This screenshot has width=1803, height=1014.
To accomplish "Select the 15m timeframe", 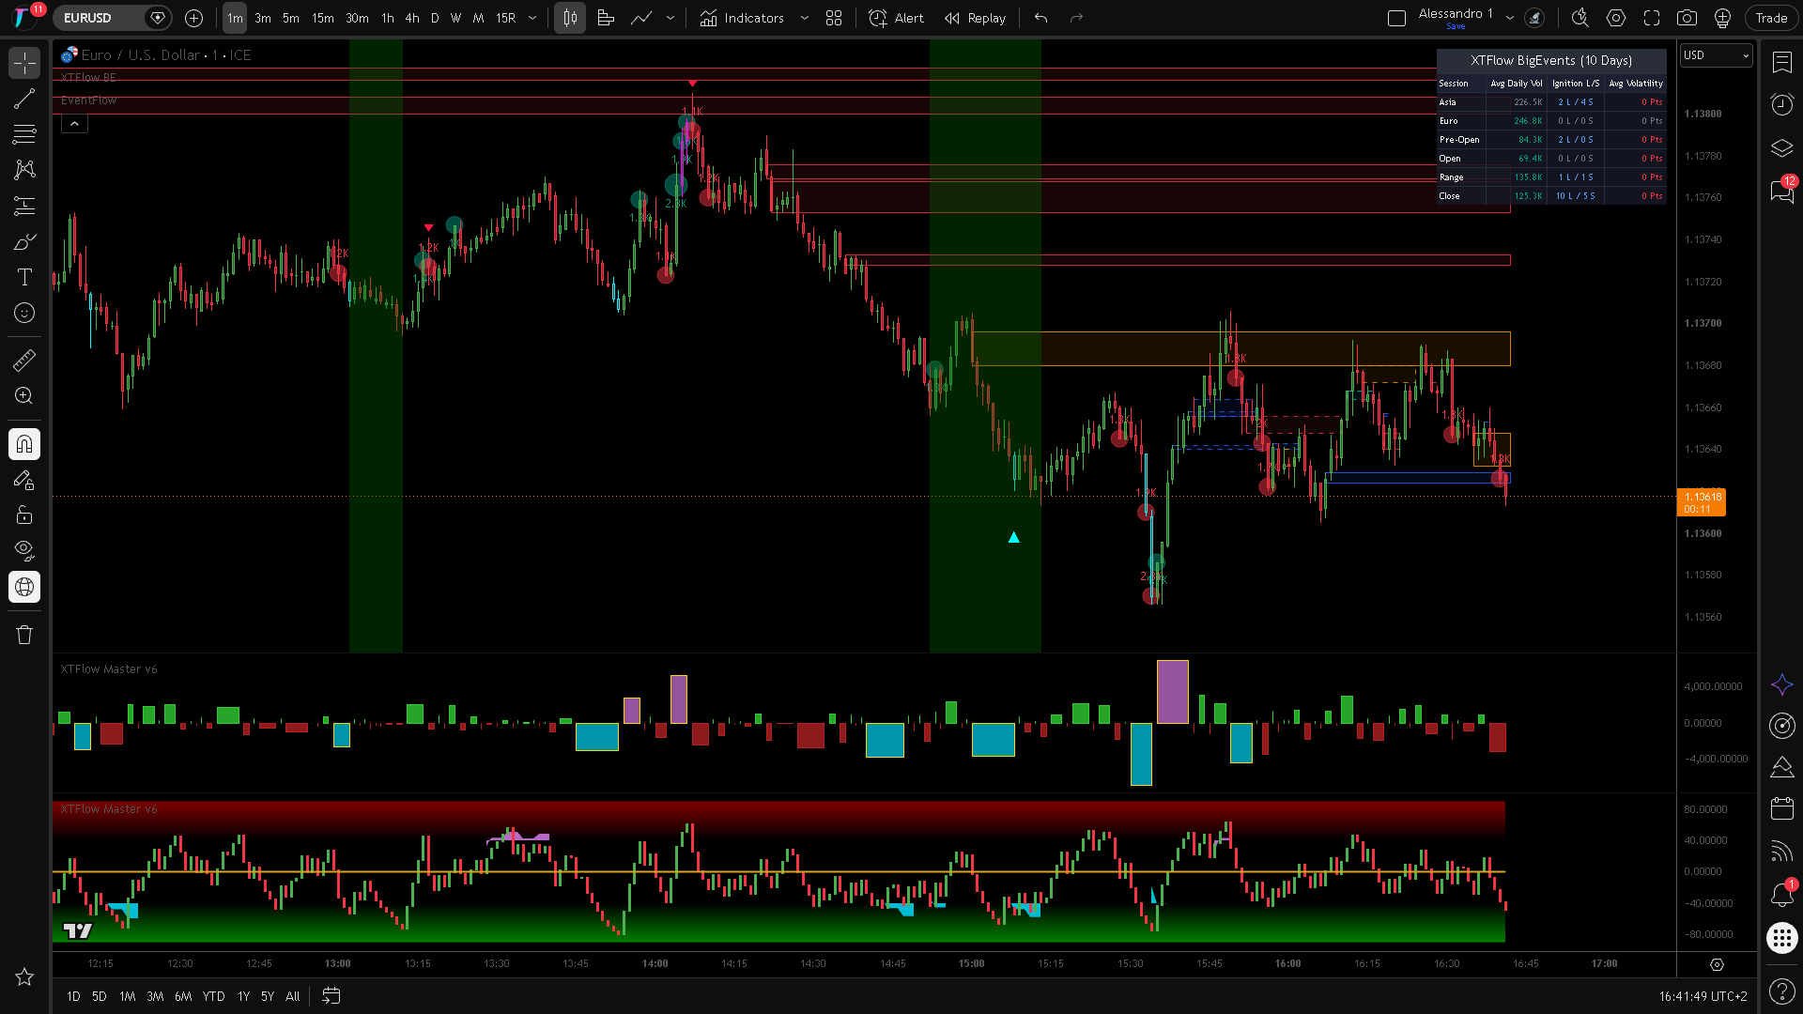I will pyautogui.click(x=322, y=18).
